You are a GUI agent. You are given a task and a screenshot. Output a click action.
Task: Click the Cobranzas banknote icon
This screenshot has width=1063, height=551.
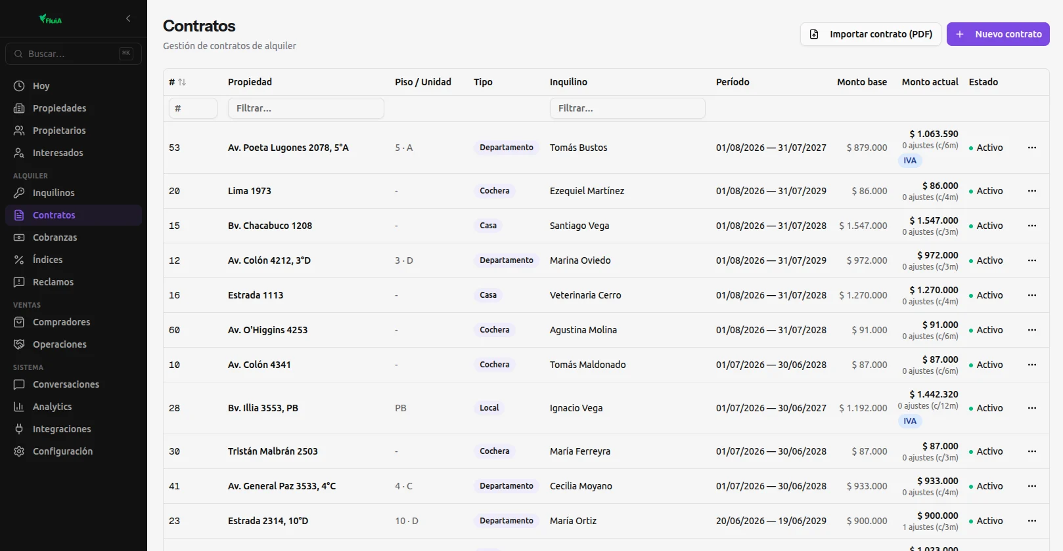pyautogui.click(x=19, y=237)
